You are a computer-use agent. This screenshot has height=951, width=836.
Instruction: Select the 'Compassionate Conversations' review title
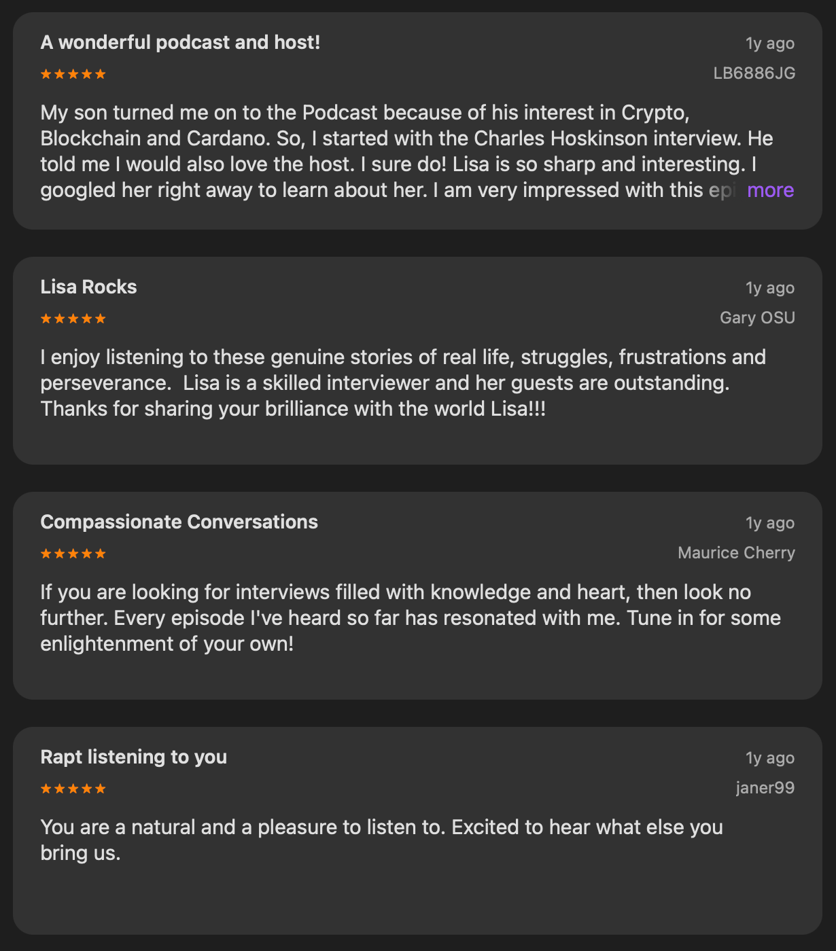[179, 522]
